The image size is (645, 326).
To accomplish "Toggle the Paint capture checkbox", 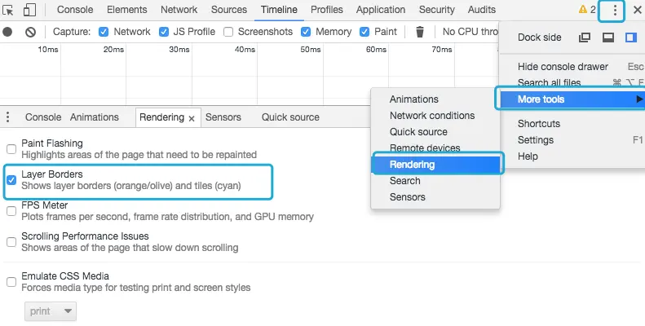I will [x=364, y=32].
